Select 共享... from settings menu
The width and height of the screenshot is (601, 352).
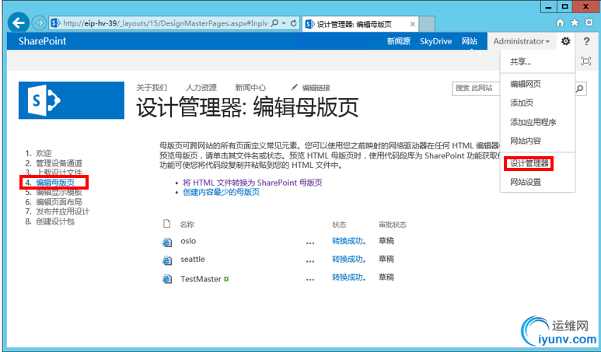point(520,61)
